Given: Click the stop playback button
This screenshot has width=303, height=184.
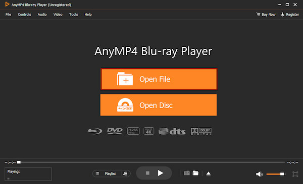Looking at the screenshot, I should [147, 173].
